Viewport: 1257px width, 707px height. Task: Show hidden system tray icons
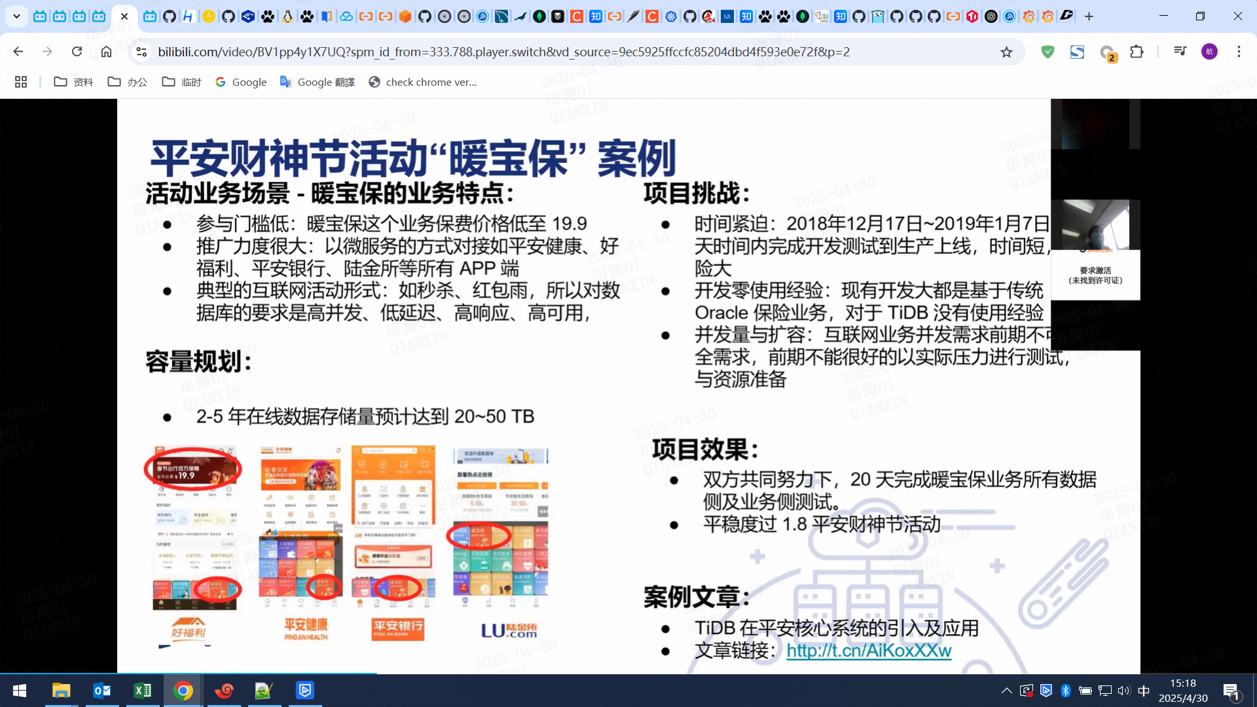tap(1007, 691)
